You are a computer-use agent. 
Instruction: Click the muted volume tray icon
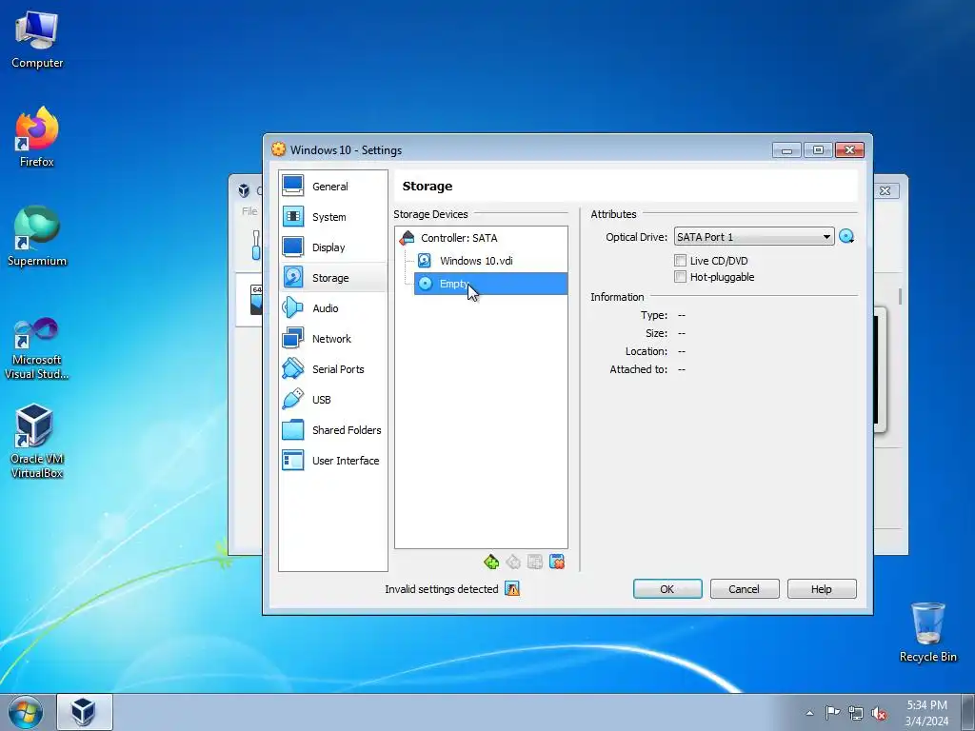[879, 713]
